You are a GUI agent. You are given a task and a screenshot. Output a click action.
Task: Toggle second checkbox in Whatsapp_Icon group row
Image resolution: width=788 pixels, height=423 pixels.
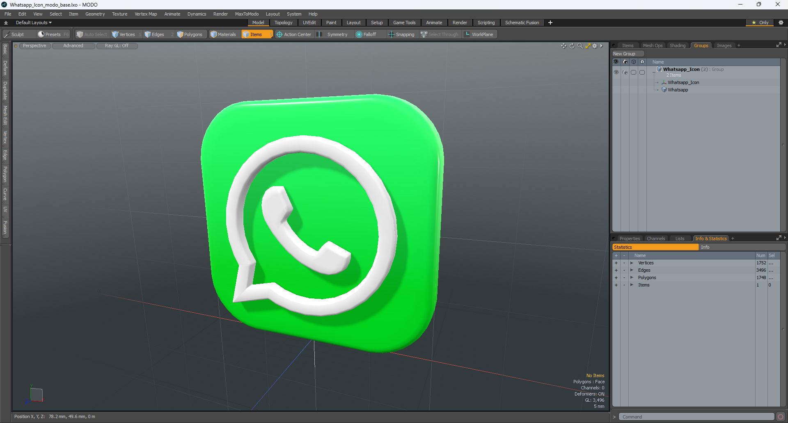(642, 72)
